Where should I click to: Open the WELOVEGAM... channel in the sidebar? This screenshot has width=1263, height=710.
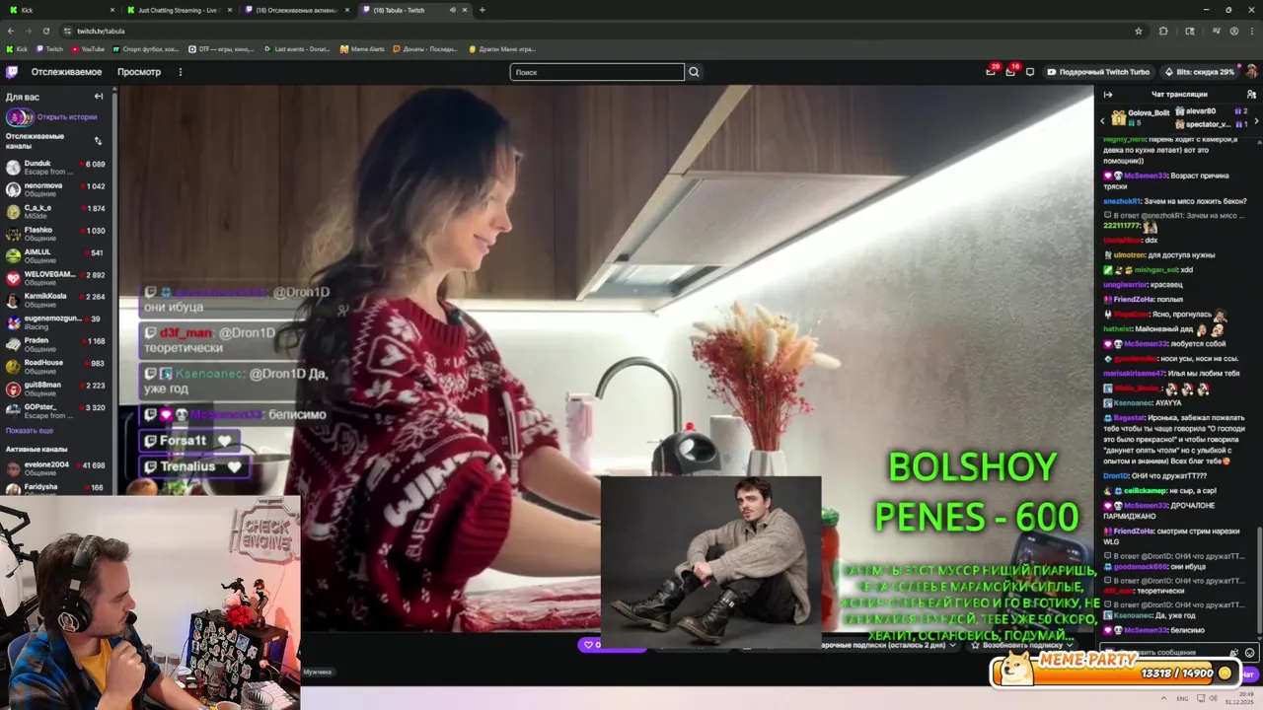point(58,278)
